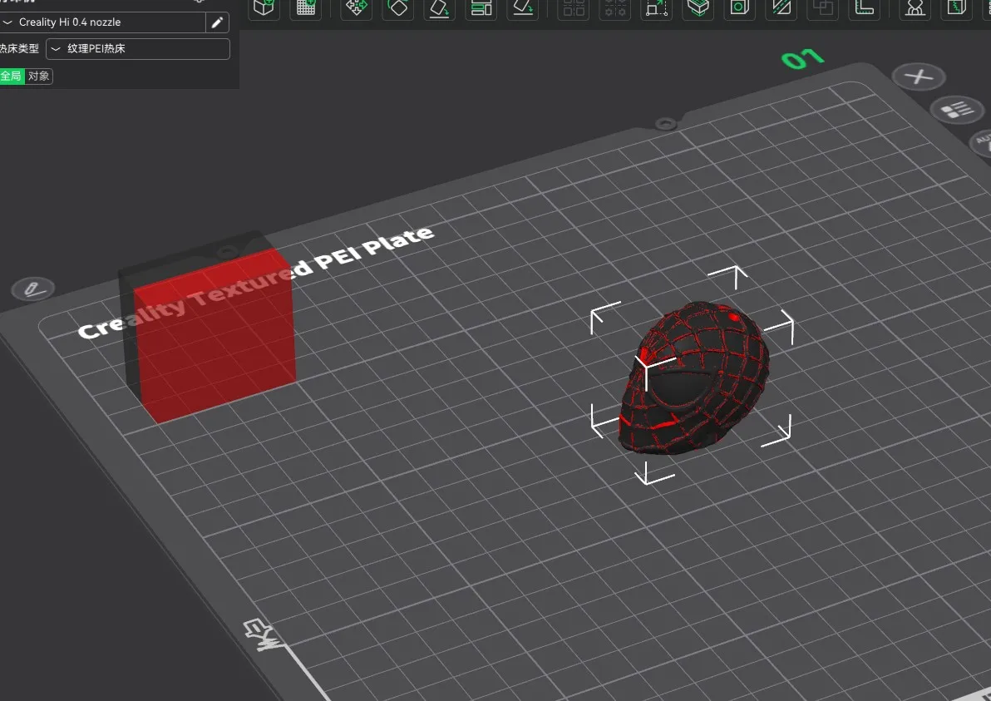The height and width of the screenshot is (701, 991).
Task: Click the pencil icon beside printer preset
Action: point(217,22)
